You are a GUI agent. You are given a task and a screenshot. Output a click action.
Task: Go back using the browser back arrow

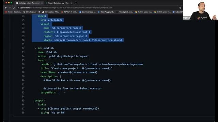[x=6, y=8]
